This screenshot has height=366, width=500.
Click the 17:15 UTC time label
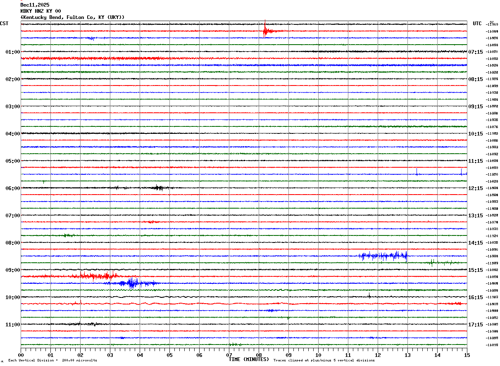(x=476, y=325)
